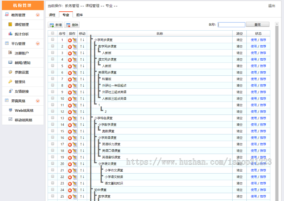Click the pencil edit icon in row 6
284x201 pixels.
[74, 73]
